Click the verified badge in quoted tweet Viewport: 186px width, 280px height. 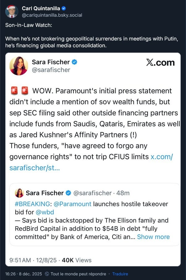pyautogui.click(x=69, y=193)
